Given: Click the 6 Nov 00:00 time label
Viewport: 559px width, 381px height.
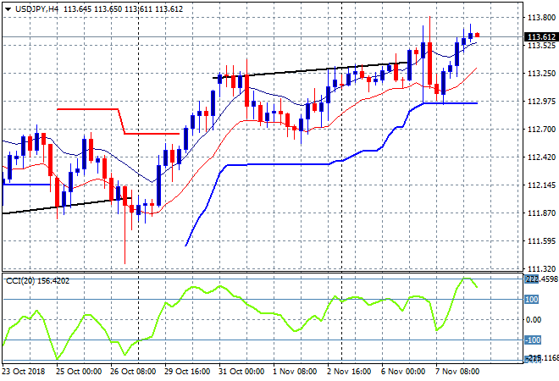Looking at the screenshot, I should tap(403, 372).
